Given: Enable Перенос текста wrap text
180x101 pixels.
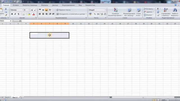Looking at the screenshot, I should 63,10.
